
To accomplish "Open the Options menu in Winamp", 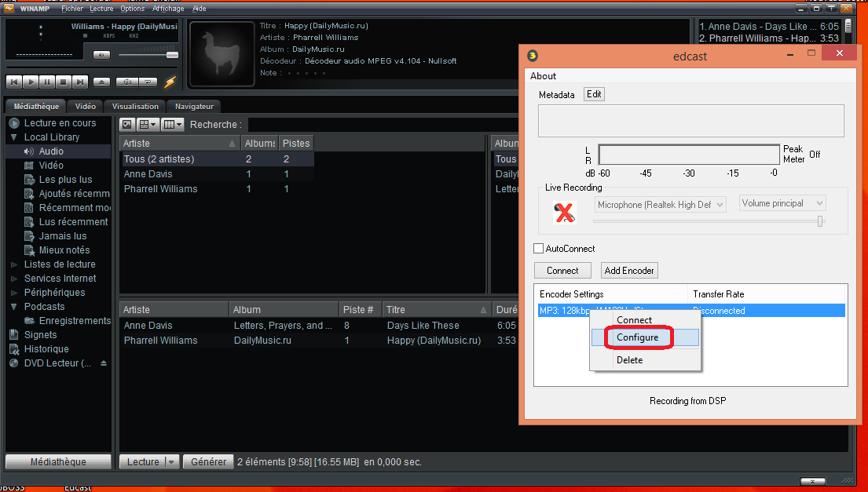I will pyautogui.click(x=132, y=9).
